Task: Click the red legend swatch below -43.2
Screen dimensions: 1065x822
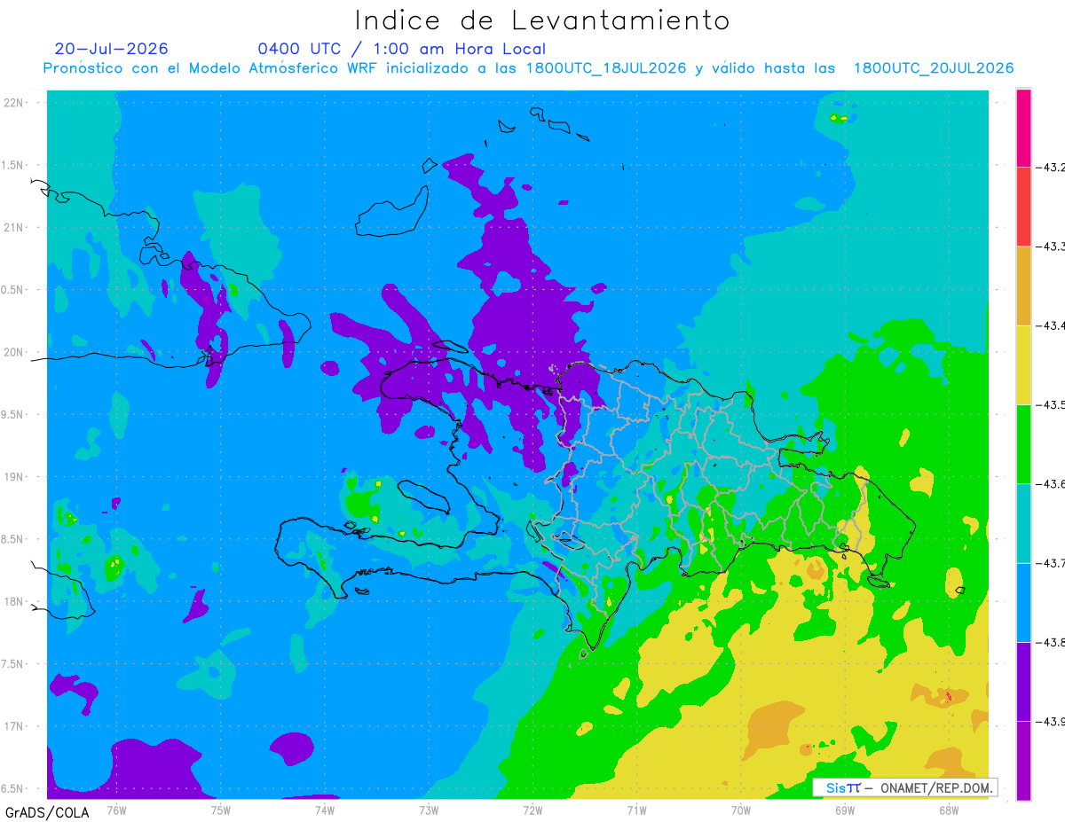Action: [1023, 206]
